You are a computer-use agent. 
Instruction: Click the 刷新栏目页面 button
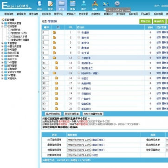click(x=72, y=114)
